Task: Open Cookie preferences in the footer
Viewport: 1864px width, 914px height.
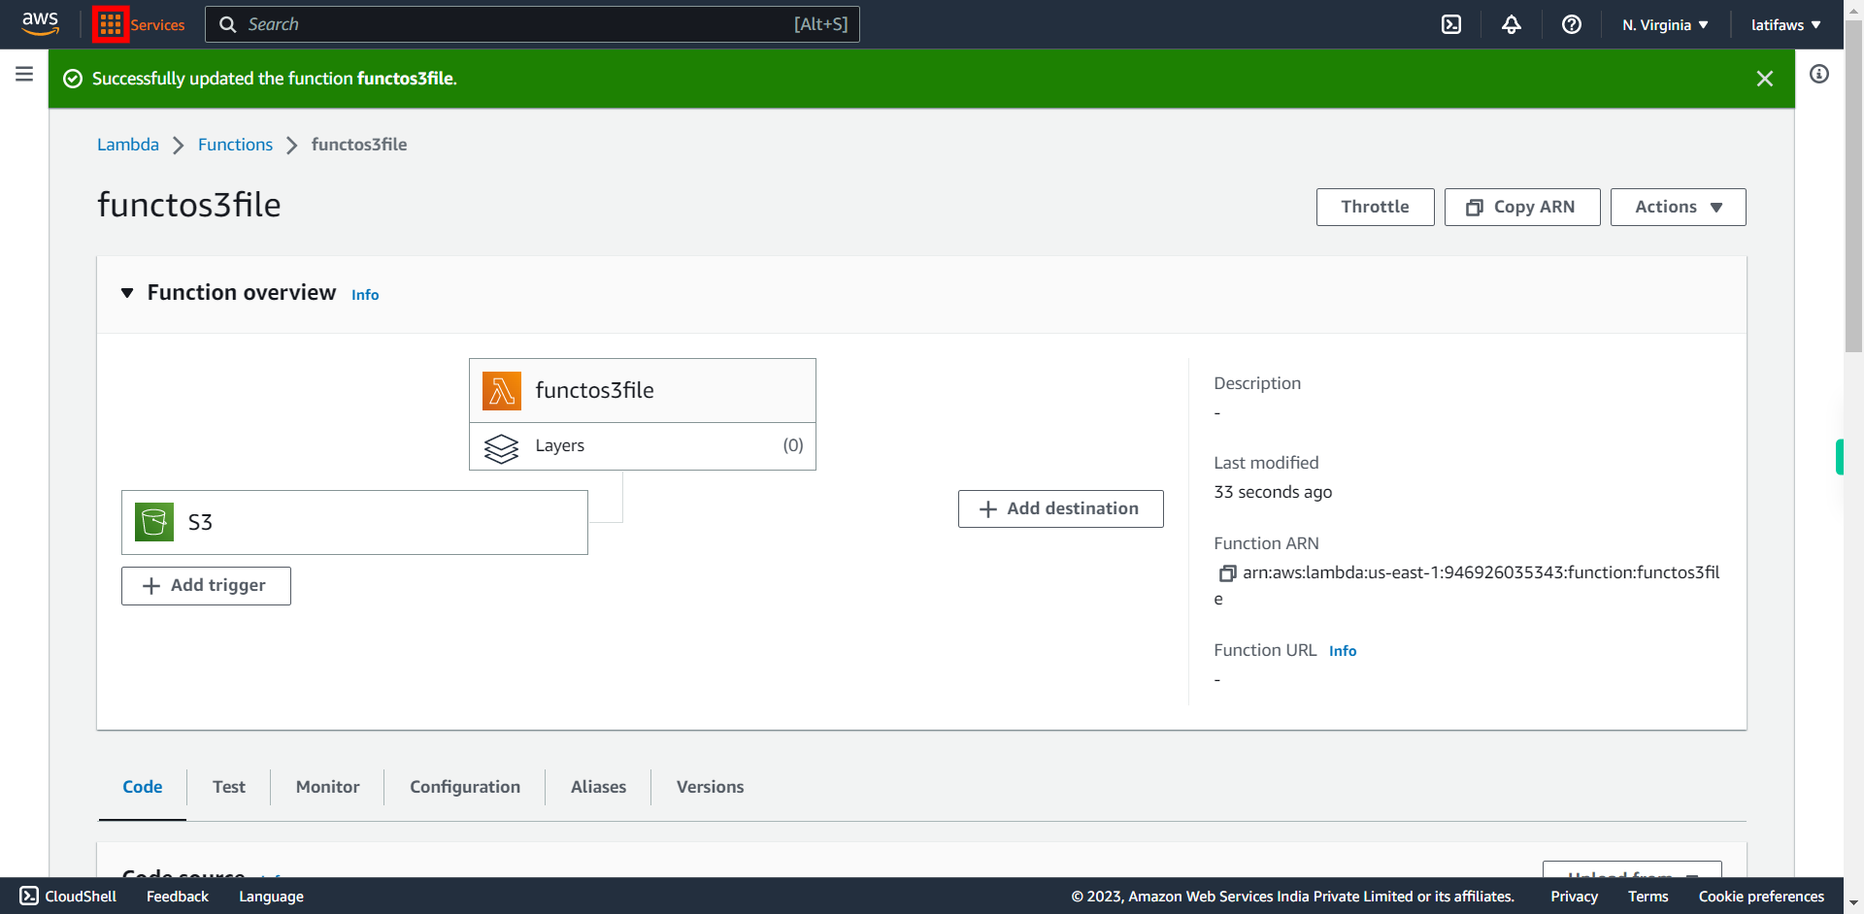Action: coord(1761,897)
